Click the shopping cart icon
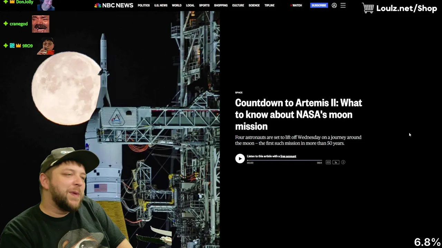Screen dimensions: 442x248 368,8
